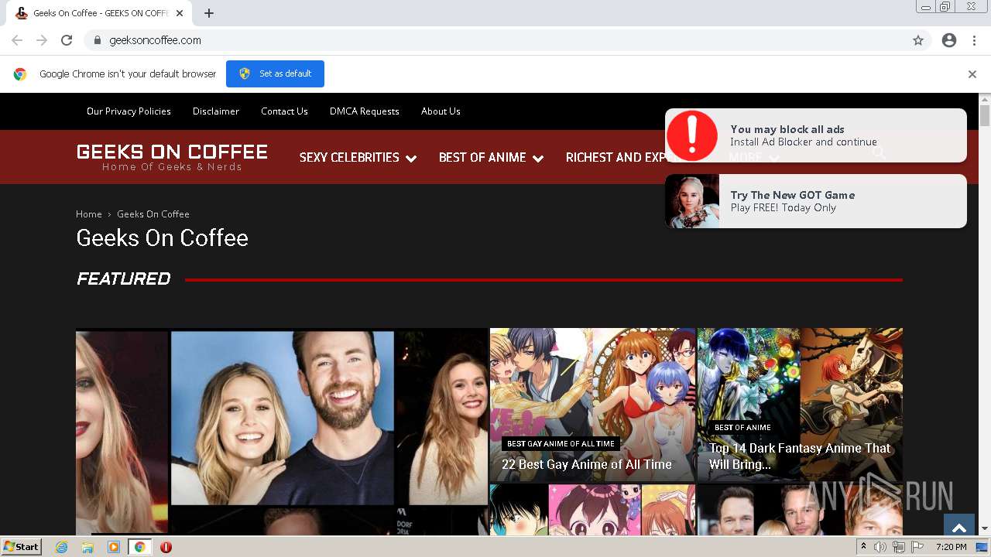Click the network tray icon

pyautogui.click(x=898, y=547)
